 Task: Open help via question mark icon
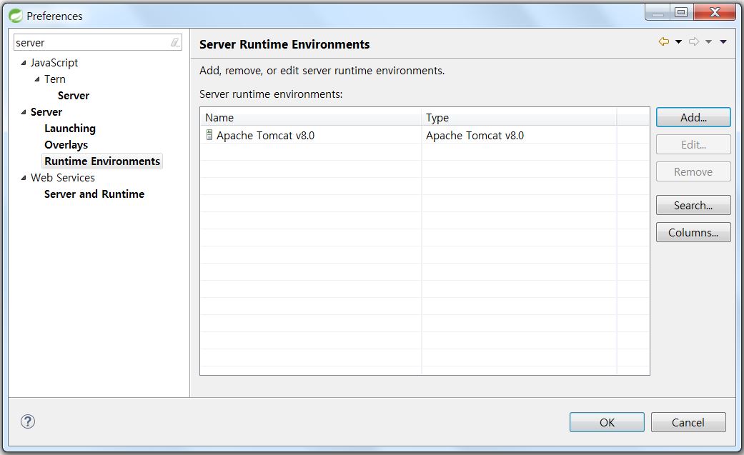[x=28, y=421]
